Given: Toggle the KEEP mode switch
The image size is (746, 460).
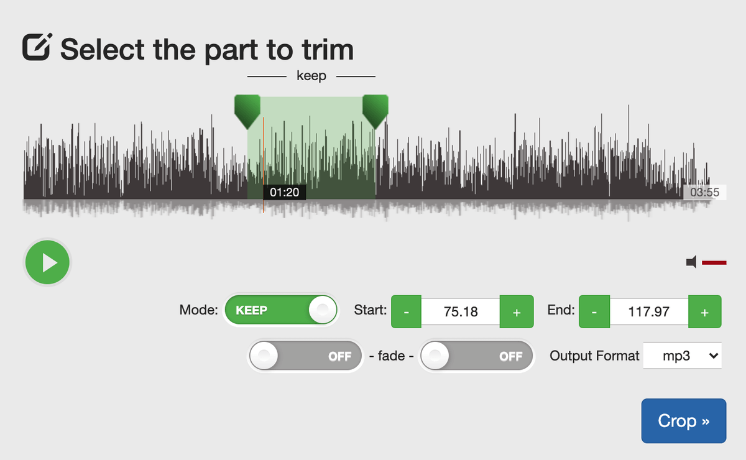Looking at the screenshot, I should [281, 310].
